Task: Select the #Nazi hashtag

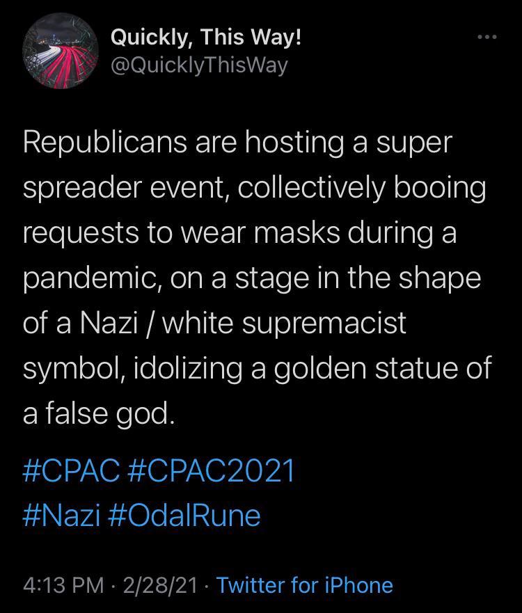Action: [61, 516]
